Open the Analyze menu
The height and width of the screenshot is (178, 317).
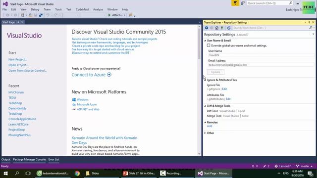(x=98, y=9)
